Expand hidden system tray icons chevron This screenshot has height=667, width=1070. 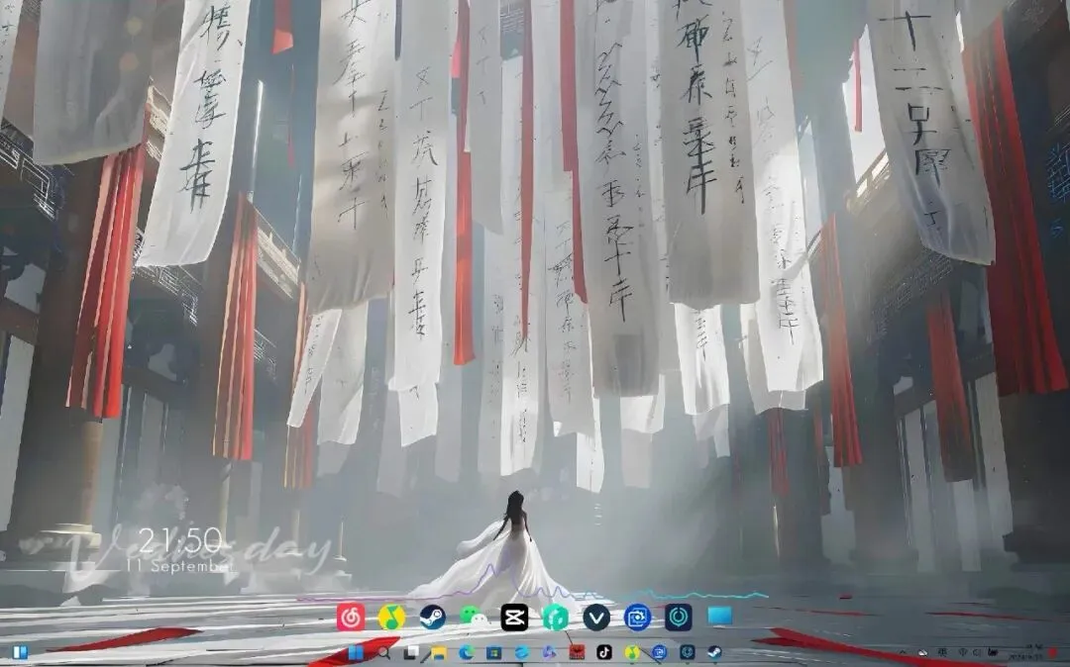click(903, 653)
